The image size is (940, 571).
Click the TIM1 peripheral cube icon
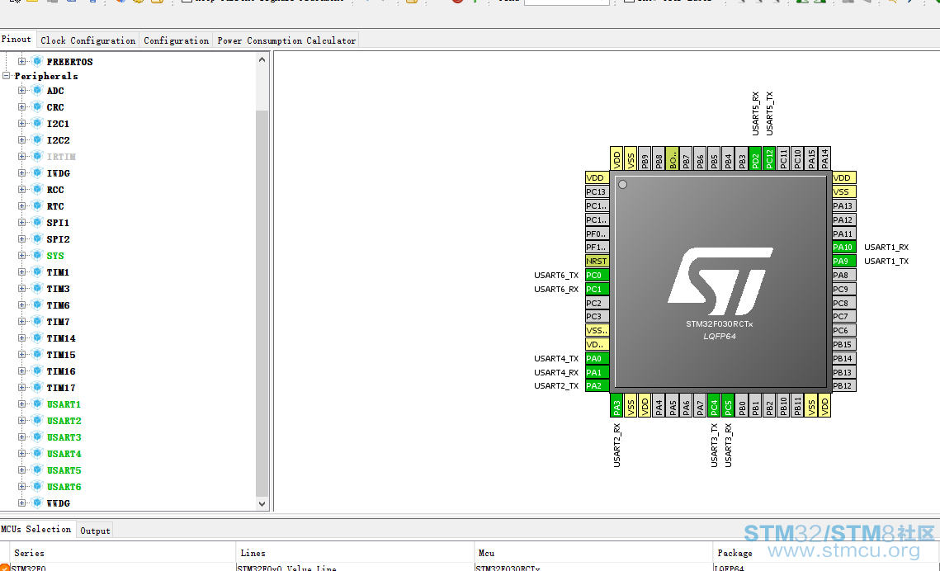(37, 272)
